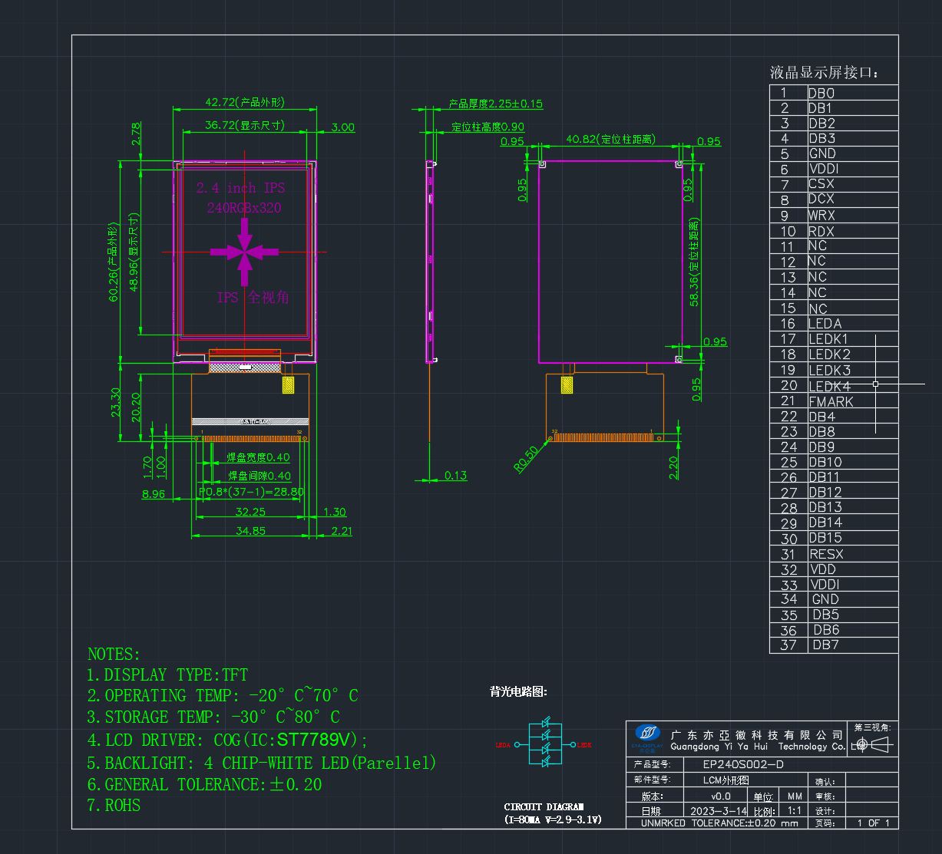Click the "P0.8*(37-1)=28.80" pitch dimension
The width and height of the screenshot is (942, 854).
click(x=251, y=491)
